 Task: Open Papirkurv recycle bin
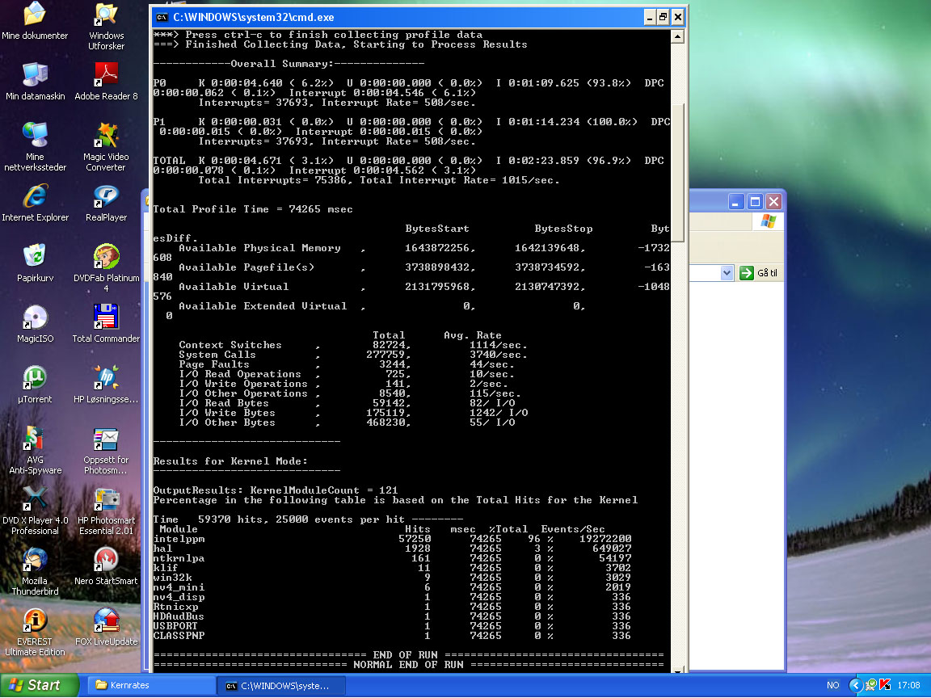[35, 257]
